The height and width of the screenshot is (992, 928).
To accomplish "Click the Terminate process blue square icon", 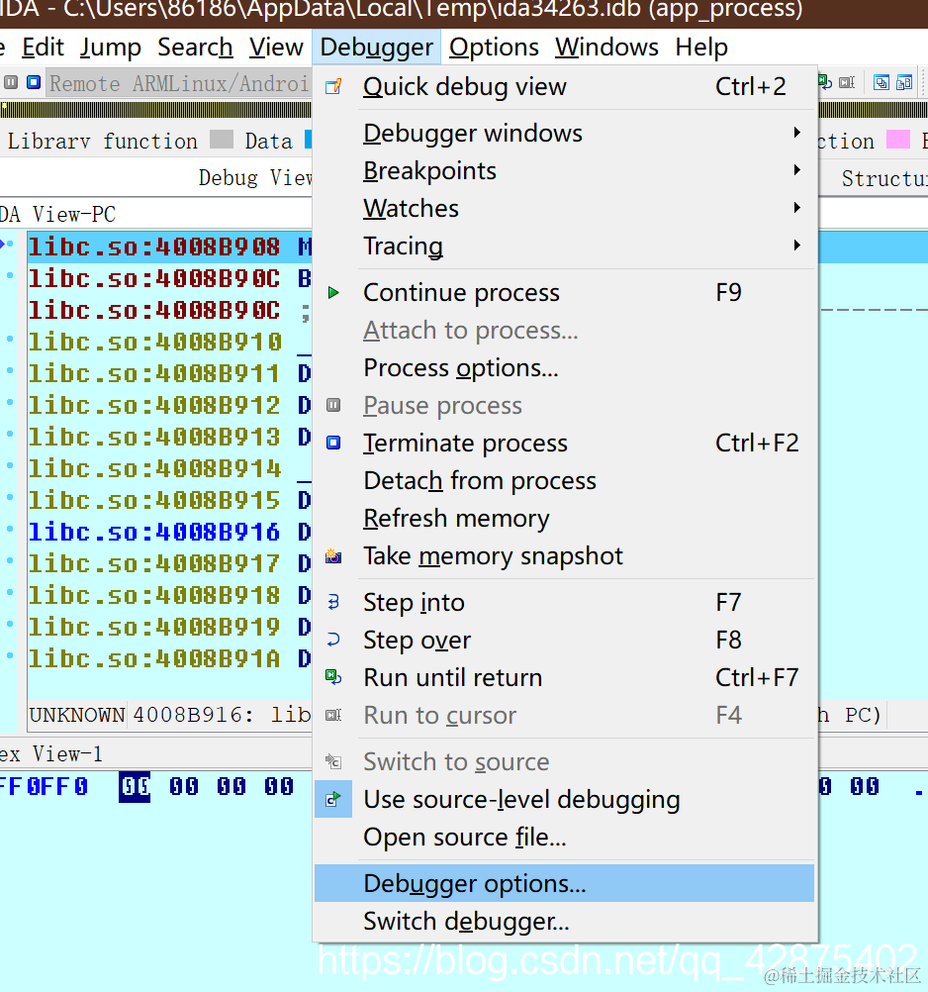I will coord(333,443).
